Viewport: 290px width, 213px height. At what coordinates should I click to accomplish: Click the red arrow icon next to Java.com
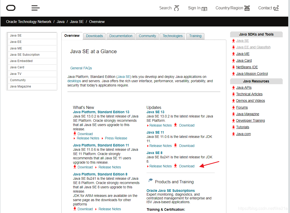click(x=233, y=134)
